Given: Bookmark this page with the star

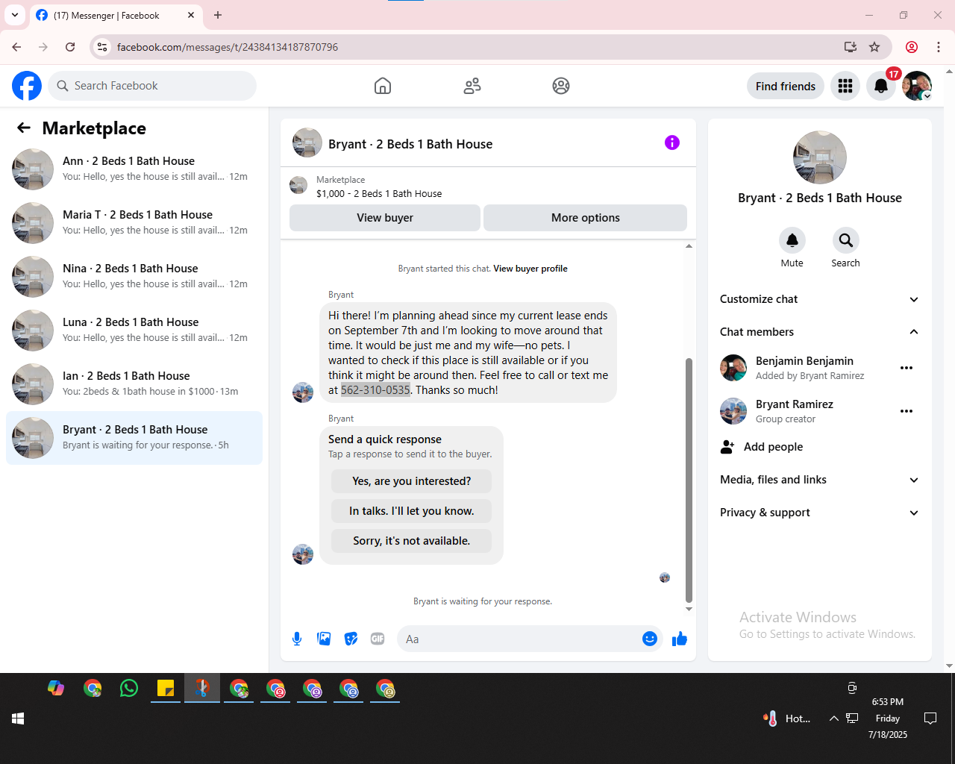Looking at the screenshot, I should coord(874,47).
